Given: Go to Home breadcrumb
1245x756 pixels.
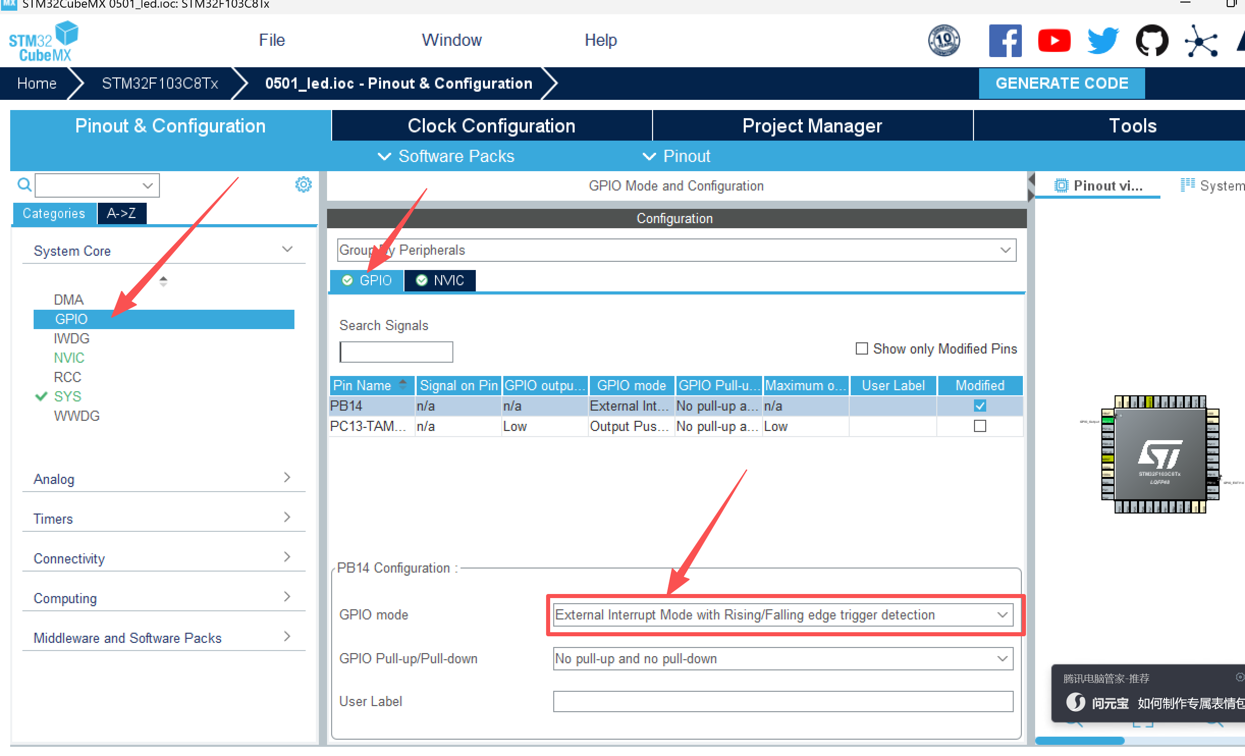Looking at the screenshot, I should click(37, 84).
